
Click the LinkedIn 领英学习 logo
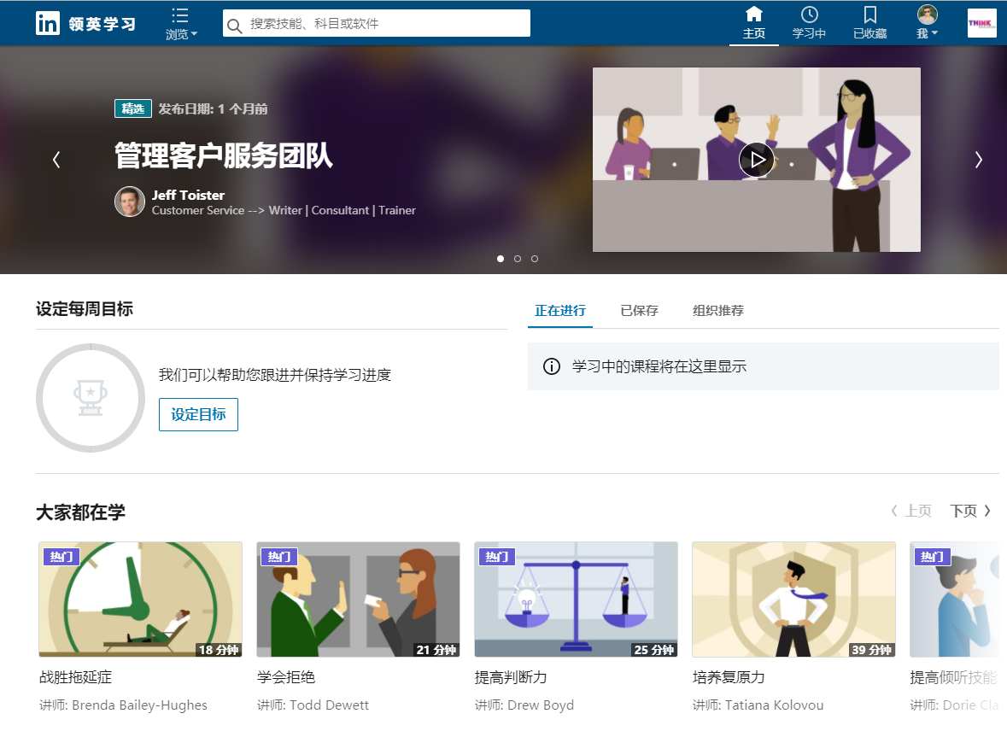[86, 24]
